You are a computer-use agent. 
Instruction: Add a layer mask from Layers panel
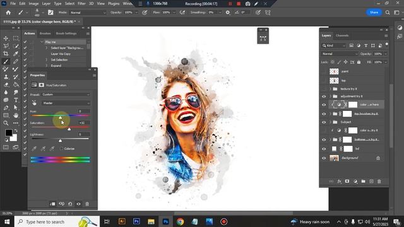pyautogui.click(x=347, y=182)
